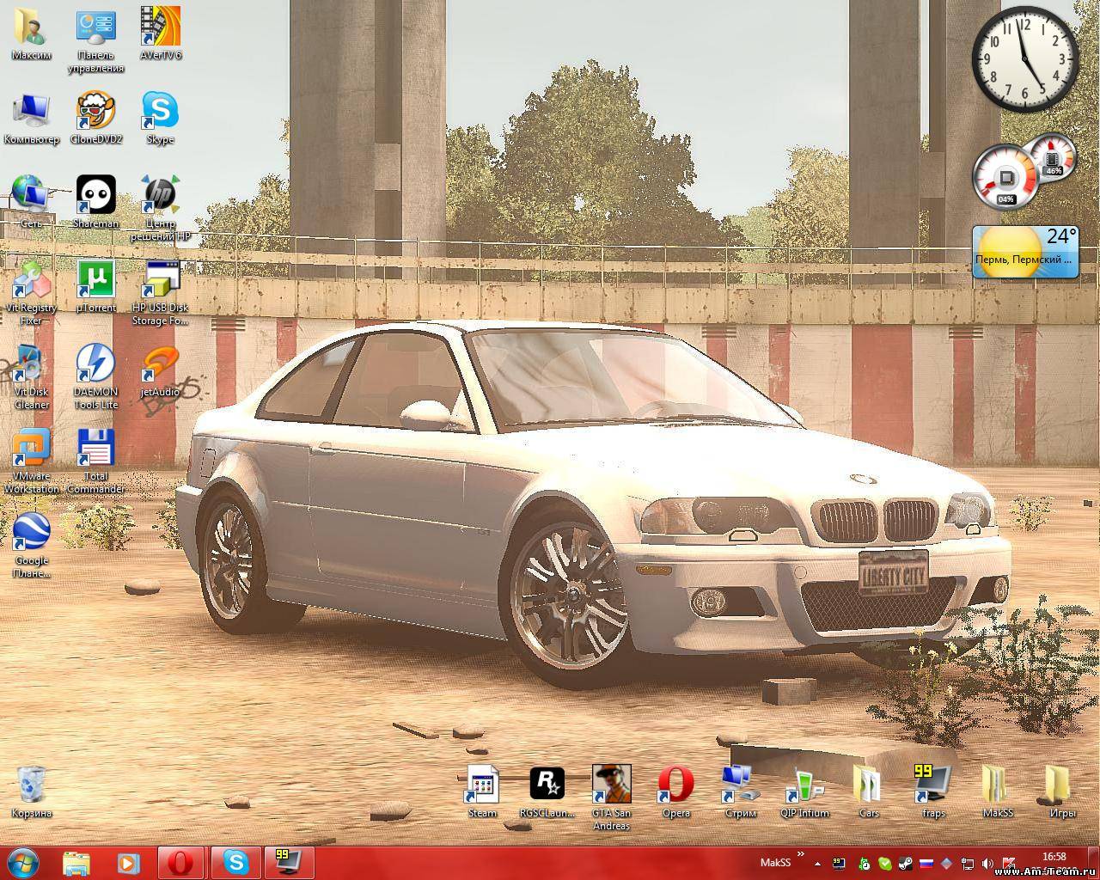Open Steam tray icon
The width and height of the screenshot is (1100, 880).
(906, 863)
